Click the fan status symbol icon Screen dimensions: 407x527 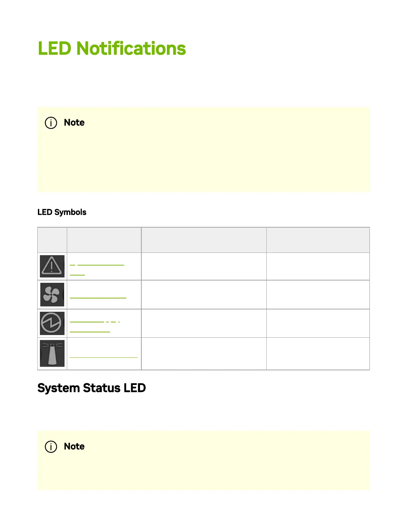[x=52, y=294]
